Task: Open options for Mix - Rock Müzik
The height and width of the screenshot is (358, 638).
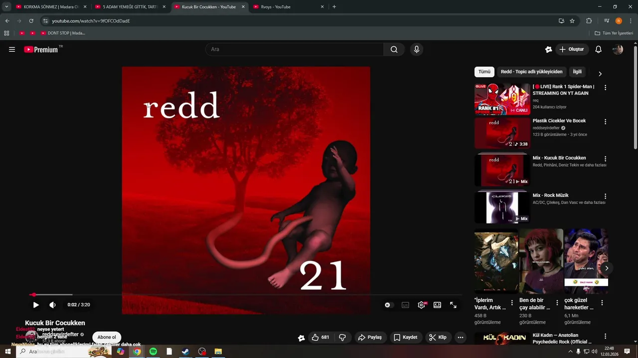Action: 606,196
